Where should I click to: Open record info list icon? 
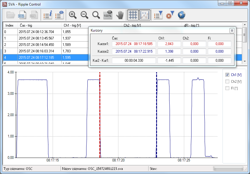48,15
